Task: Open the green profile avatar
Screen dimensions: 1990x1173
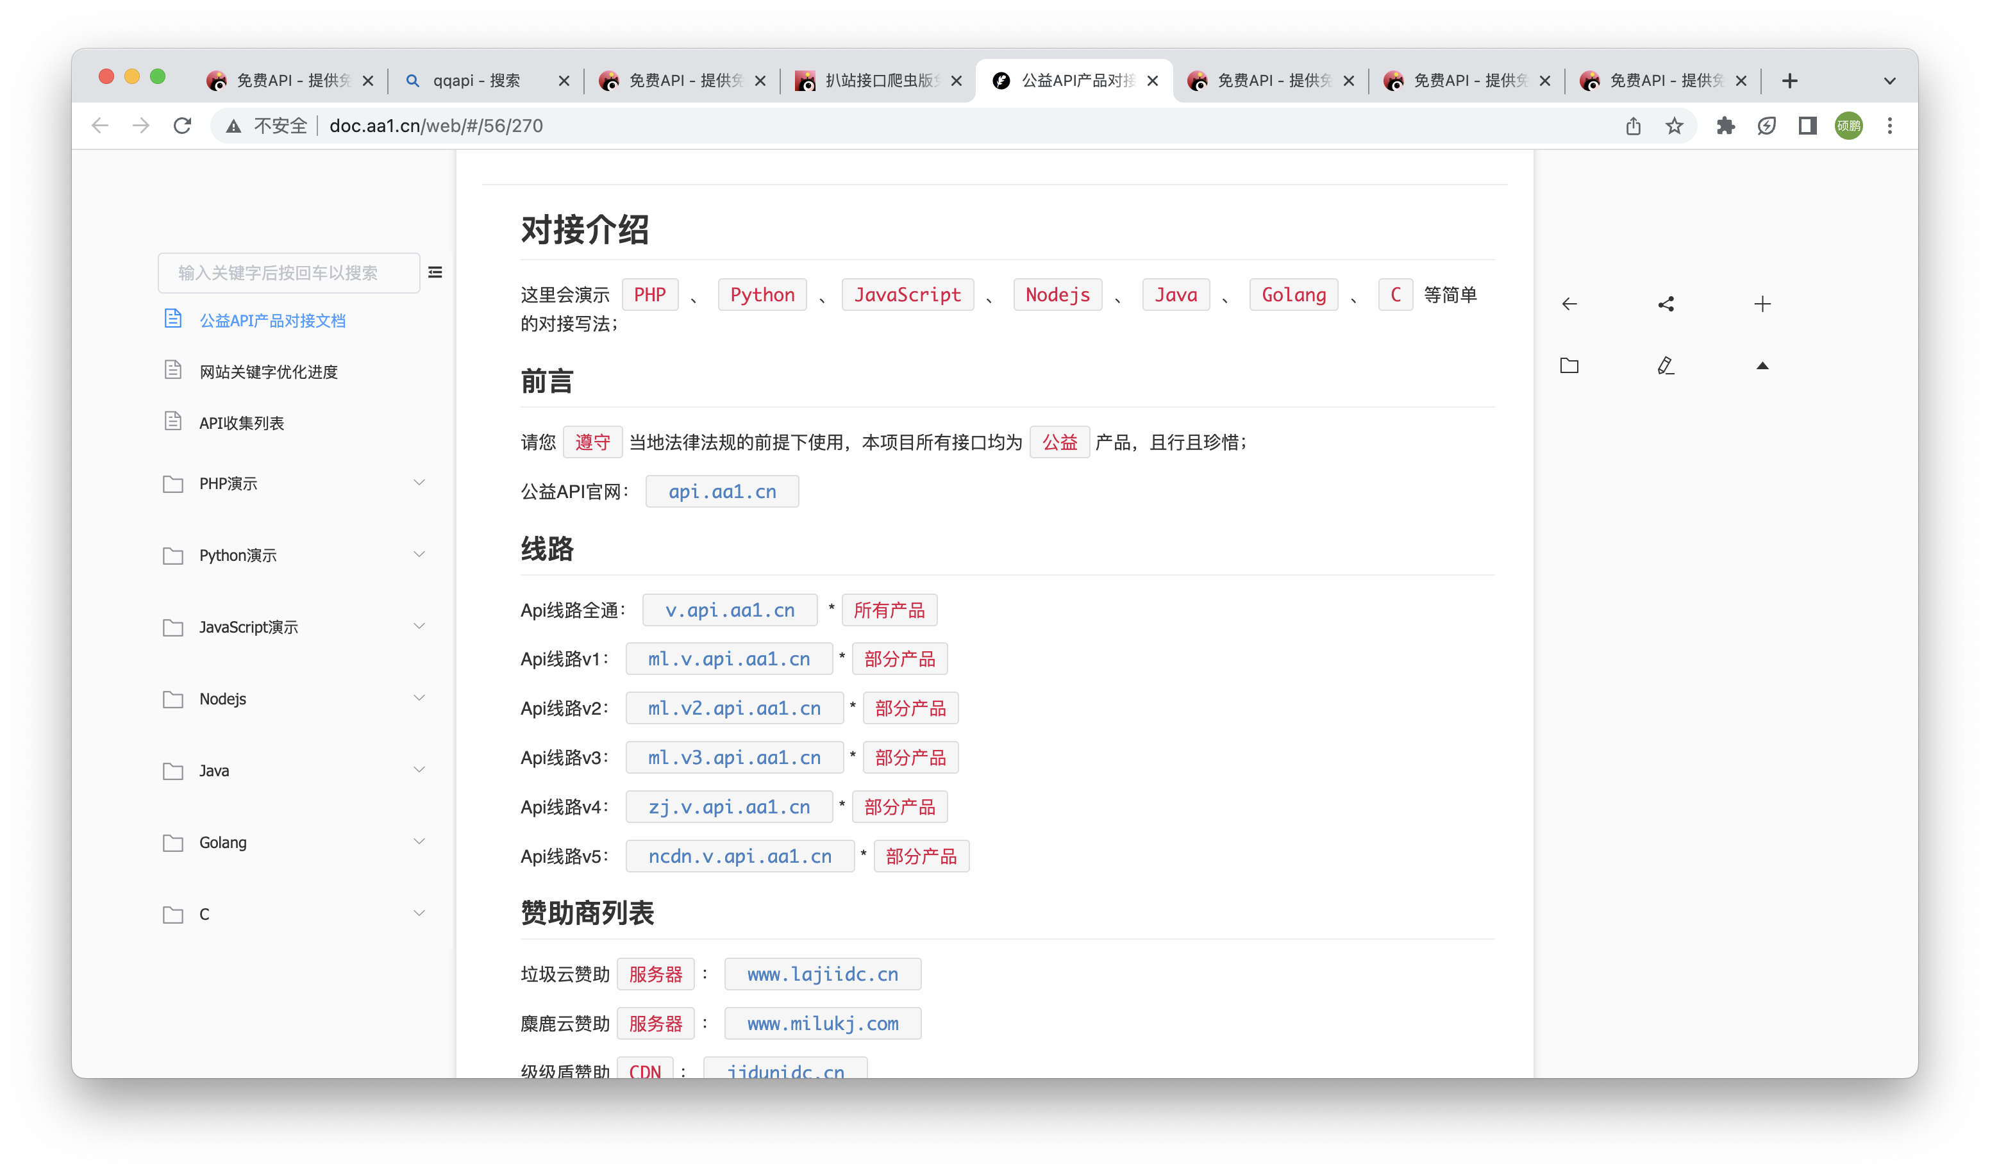Action: click(1848, 126)
